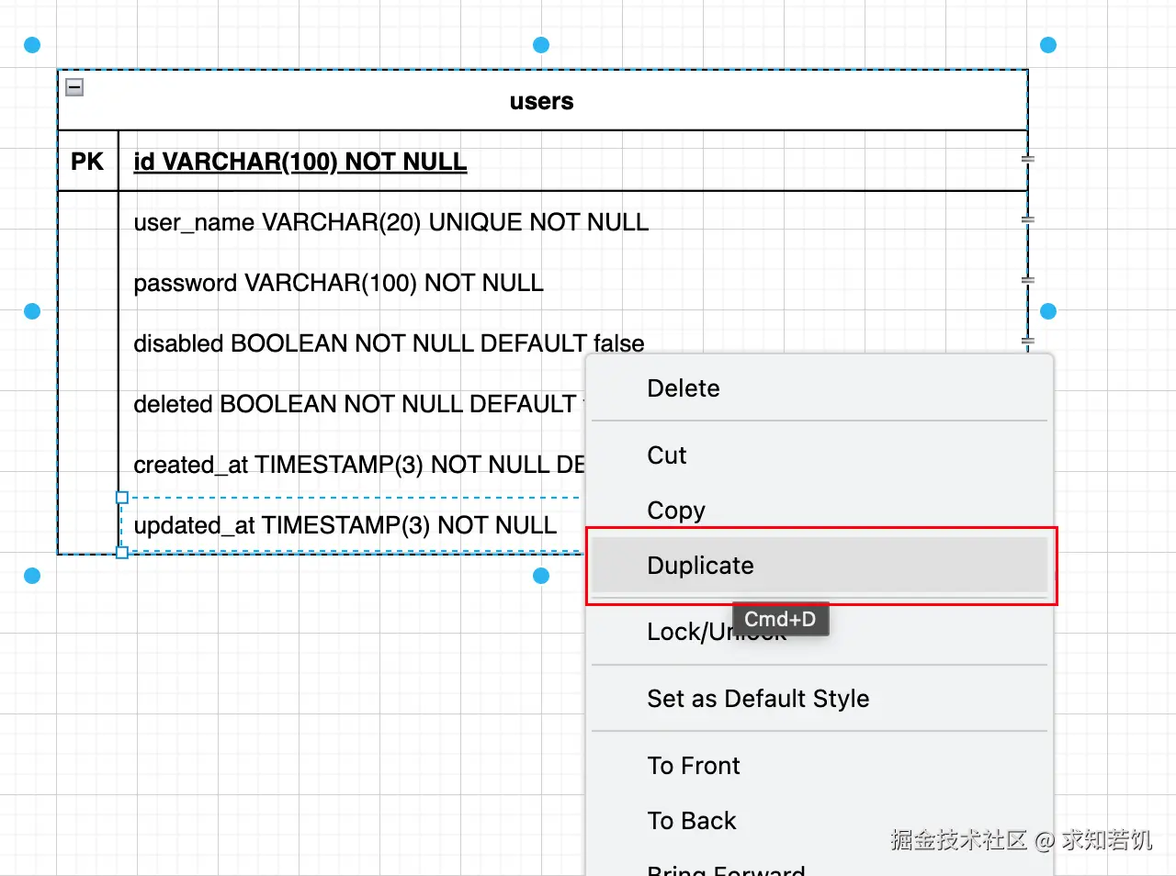Choose To Front menu entry
Viewport: 1176px width, 876px height.
click(820, 766)
